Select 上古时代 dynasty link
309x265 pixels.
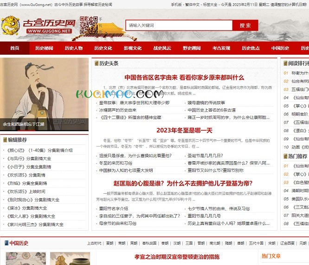[x=94, y=243]
